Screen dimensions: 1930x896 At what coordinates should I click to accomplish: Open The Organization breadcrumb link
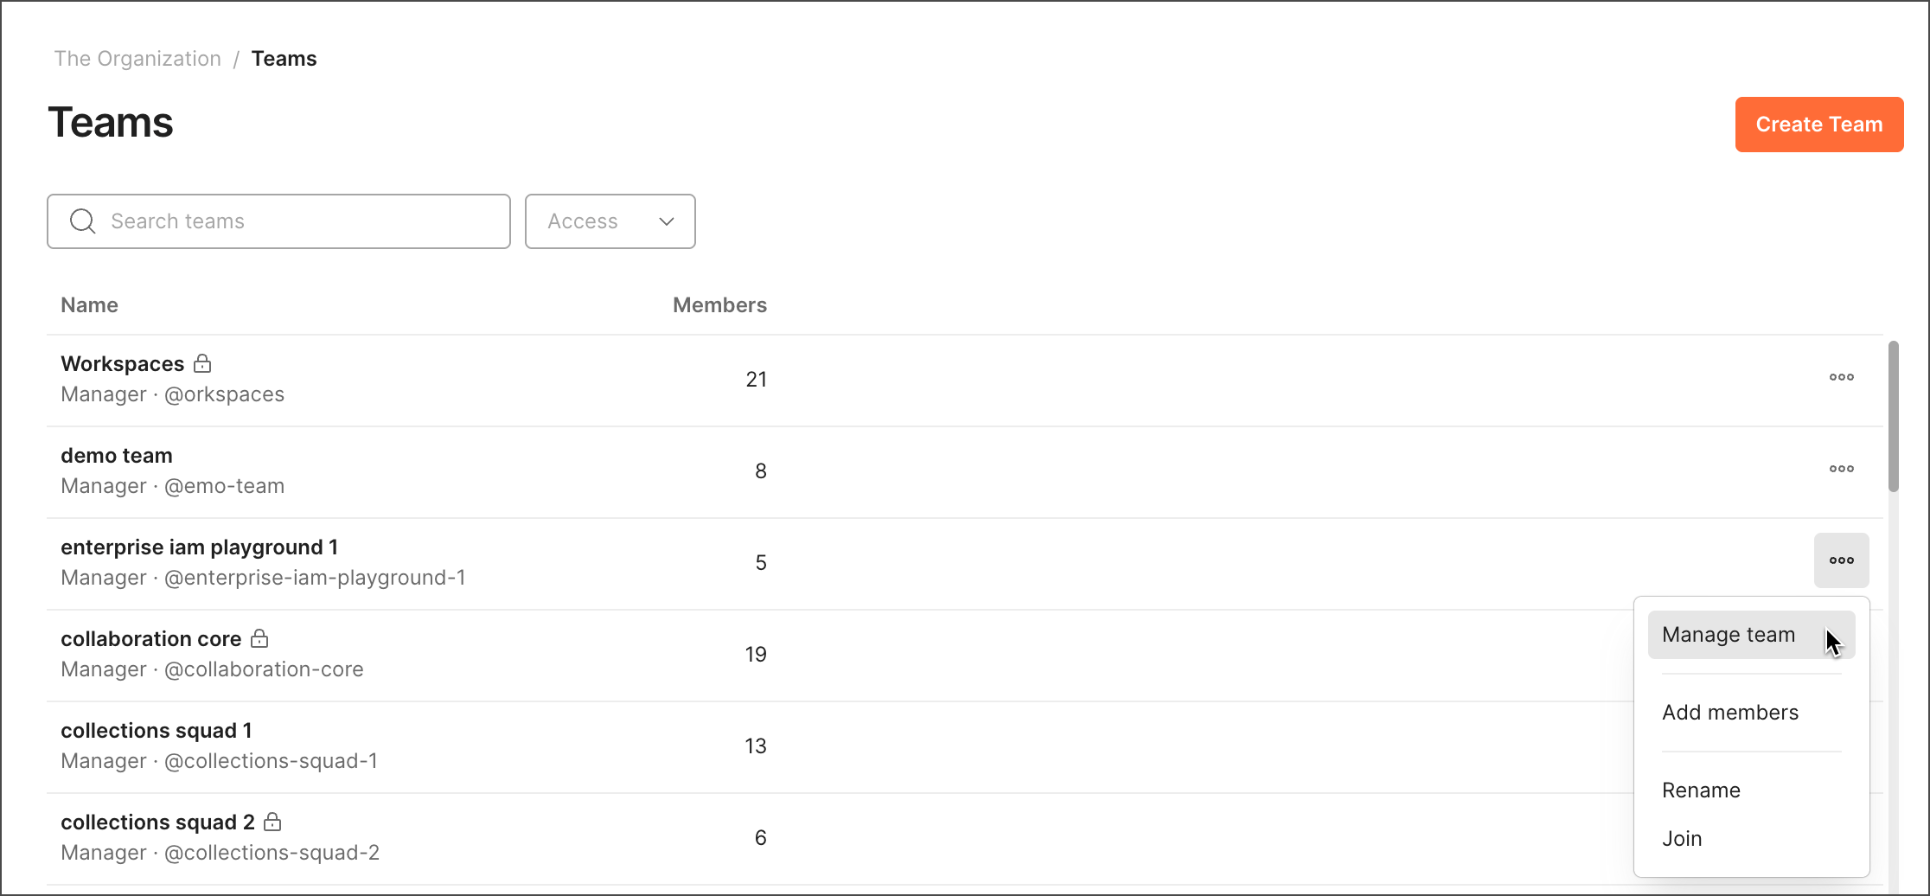(x=137, y=58)
